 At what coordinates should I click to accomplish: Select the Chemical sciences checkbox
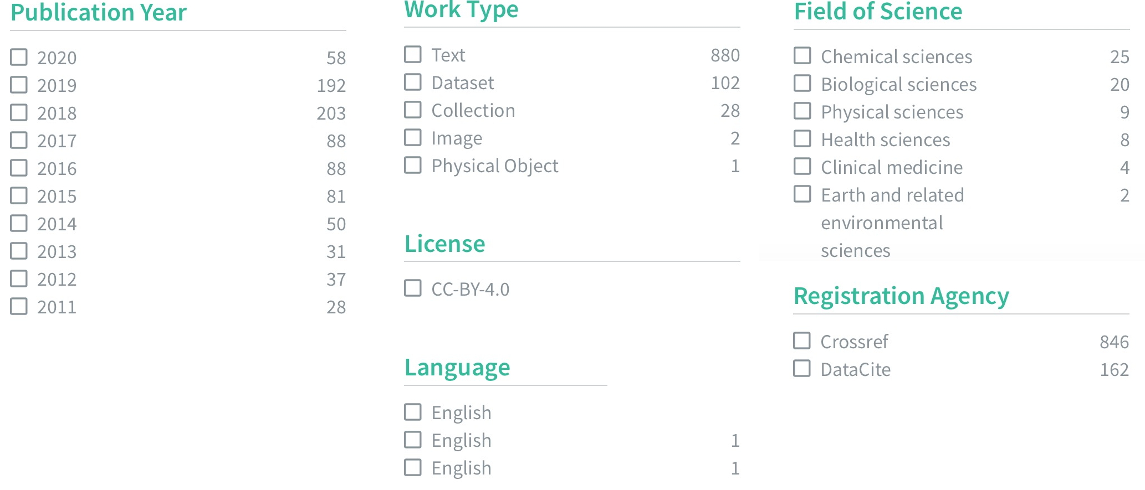[802, 56]
